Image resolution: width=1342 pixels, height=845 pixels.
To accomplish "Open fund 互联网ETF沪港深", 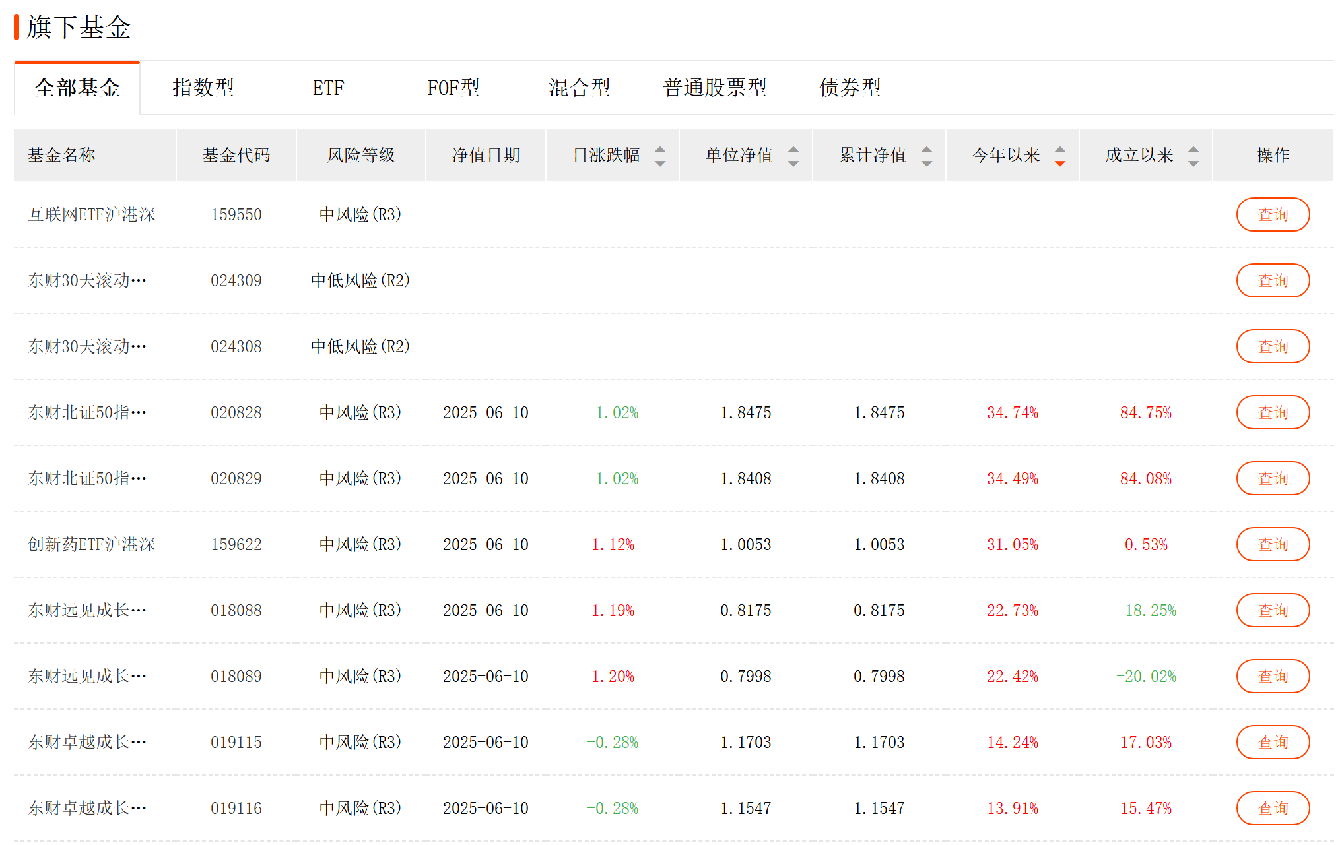I will 92,214.
